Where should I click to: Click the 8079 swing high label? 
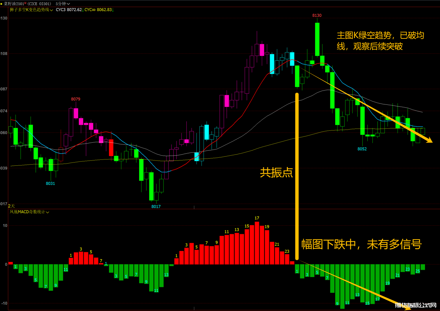point(76,99)
